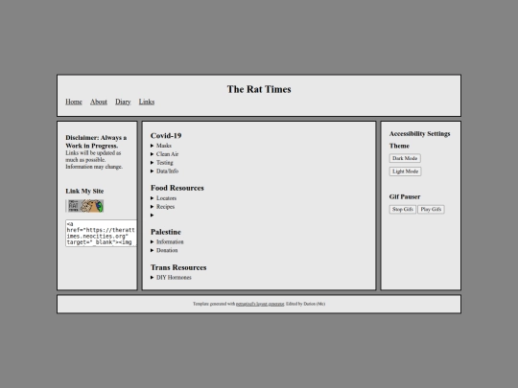Click the Covid-19 heading
Viewport: 518px width, 388px height.
tap(166, 136)
